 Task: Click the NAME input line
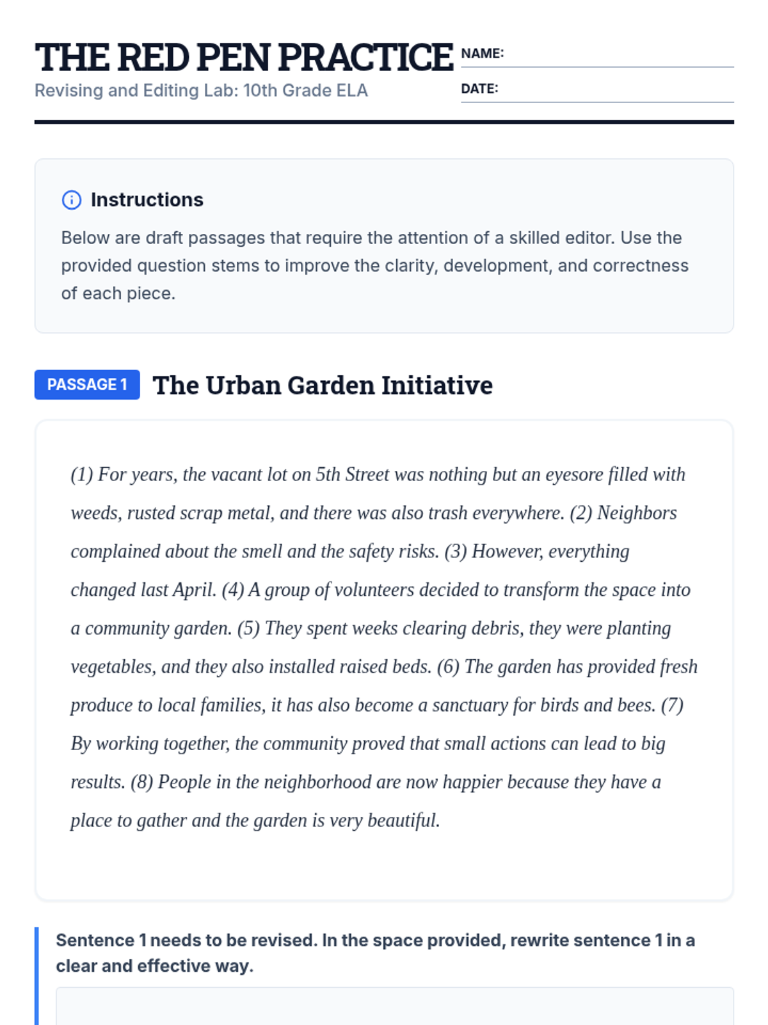(x=618, y=56)
